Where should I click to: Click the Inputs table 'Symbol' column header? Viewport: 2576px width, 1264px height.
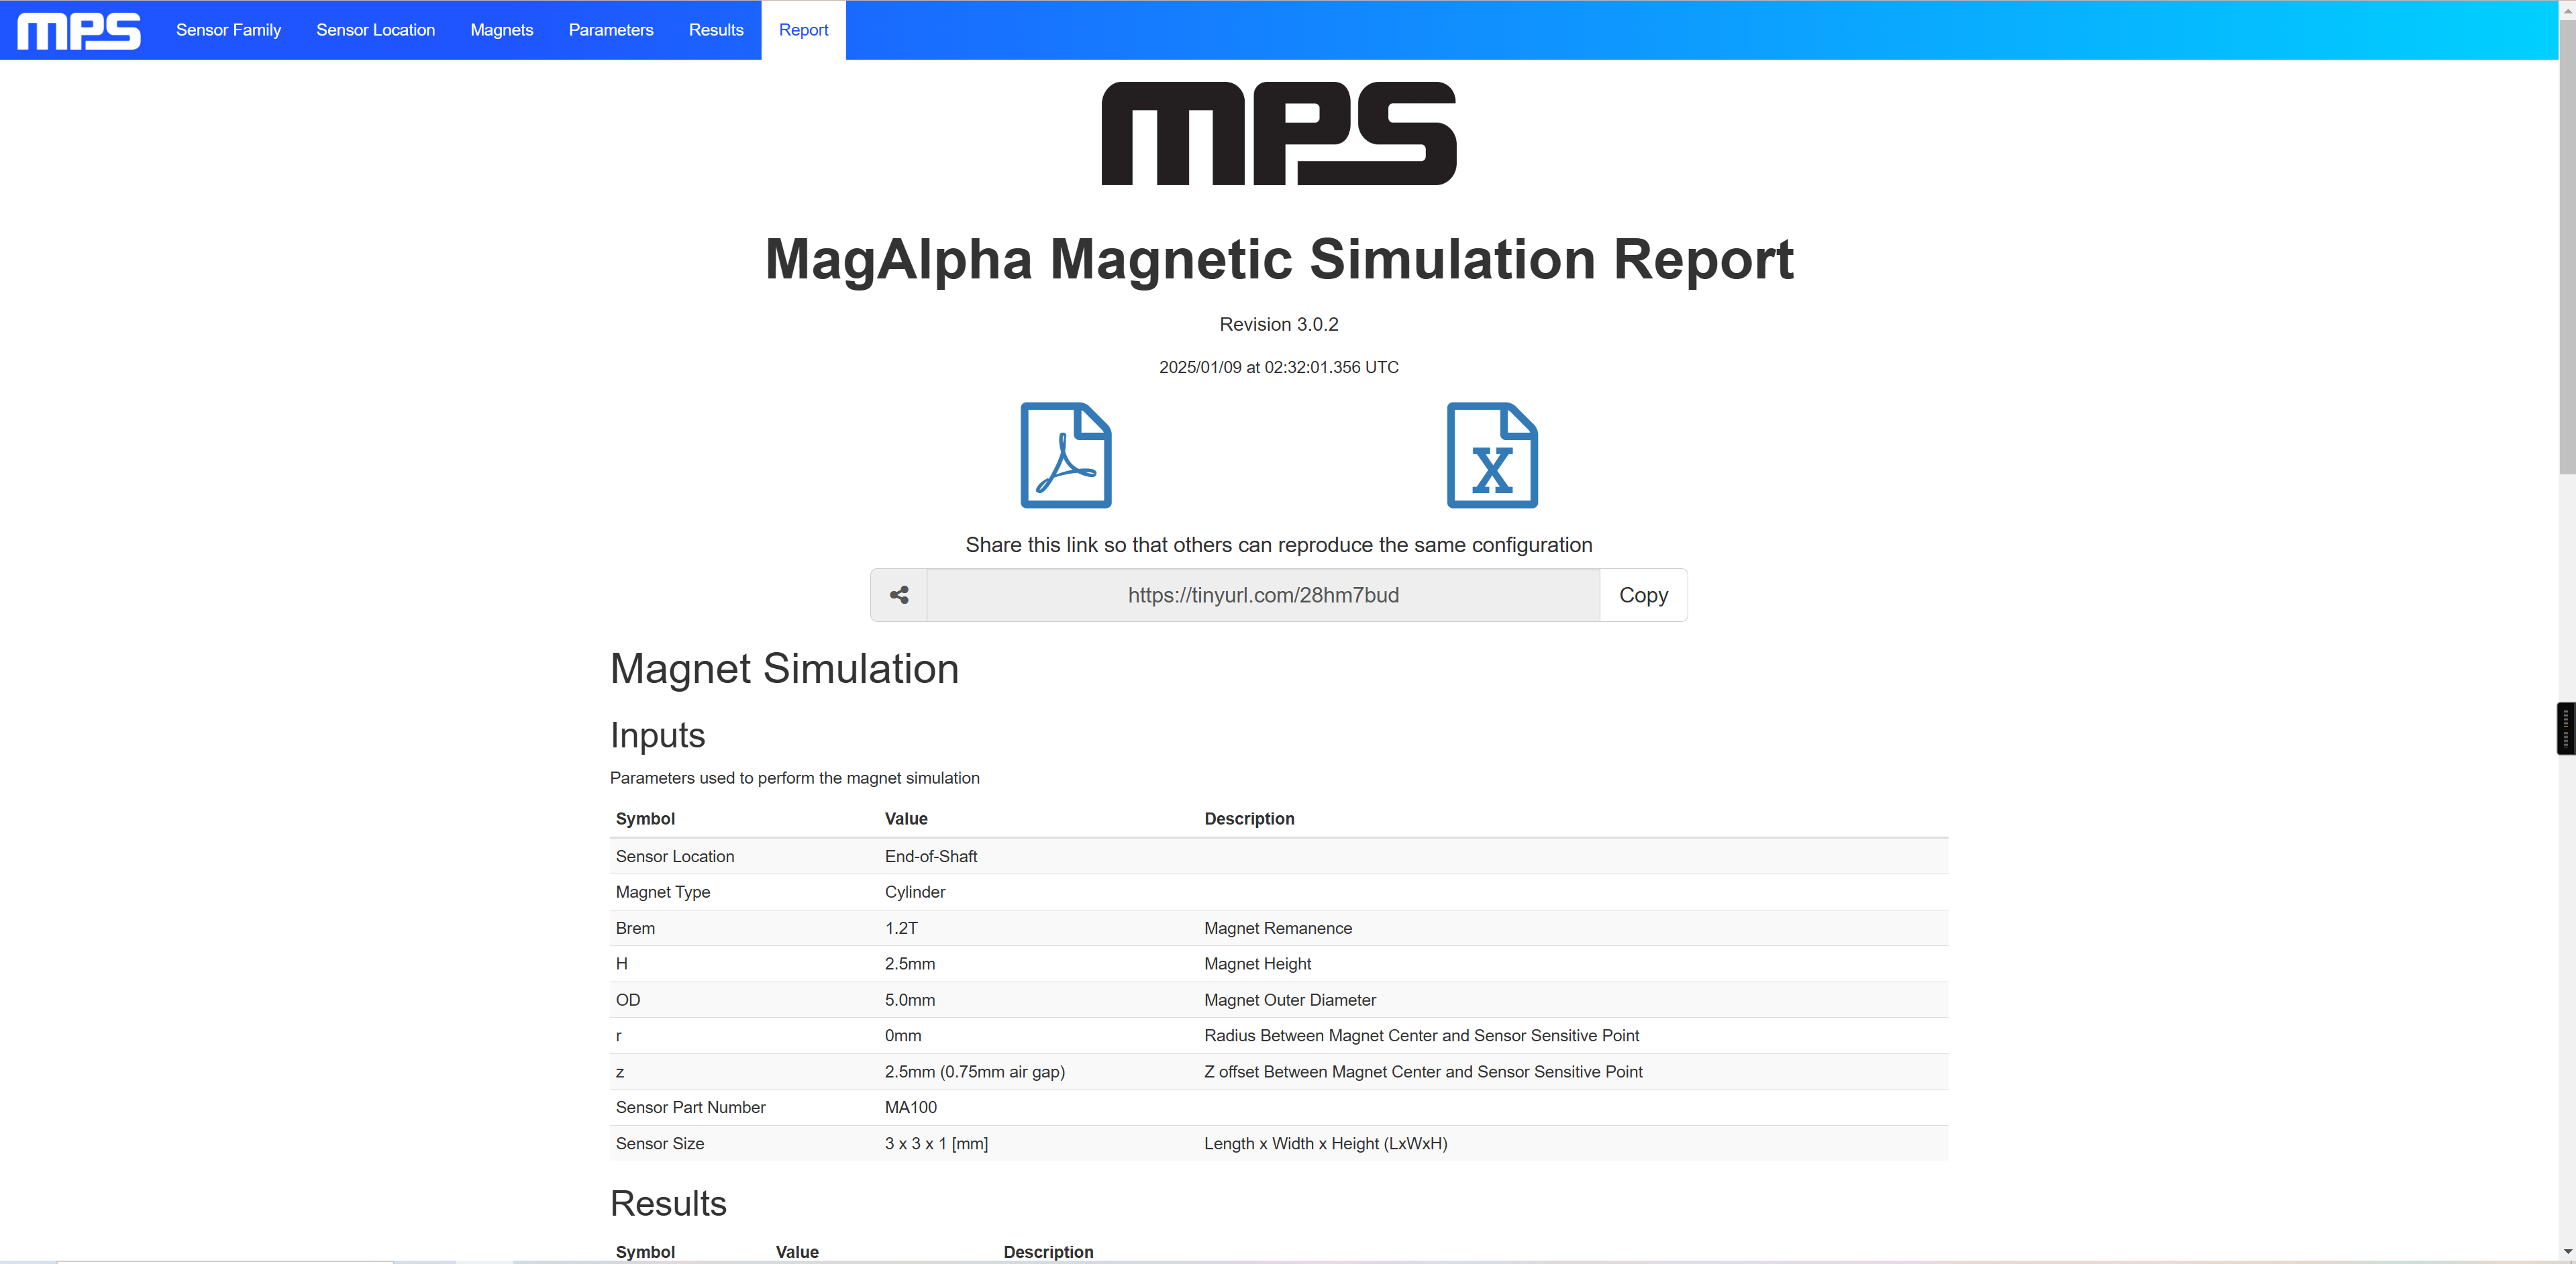(x=645, y=818)
